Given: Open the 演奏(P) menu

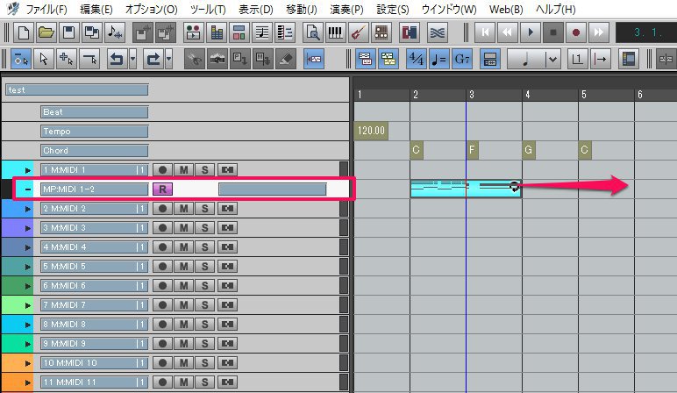Looking at the screenshot, I should point(346,9).
